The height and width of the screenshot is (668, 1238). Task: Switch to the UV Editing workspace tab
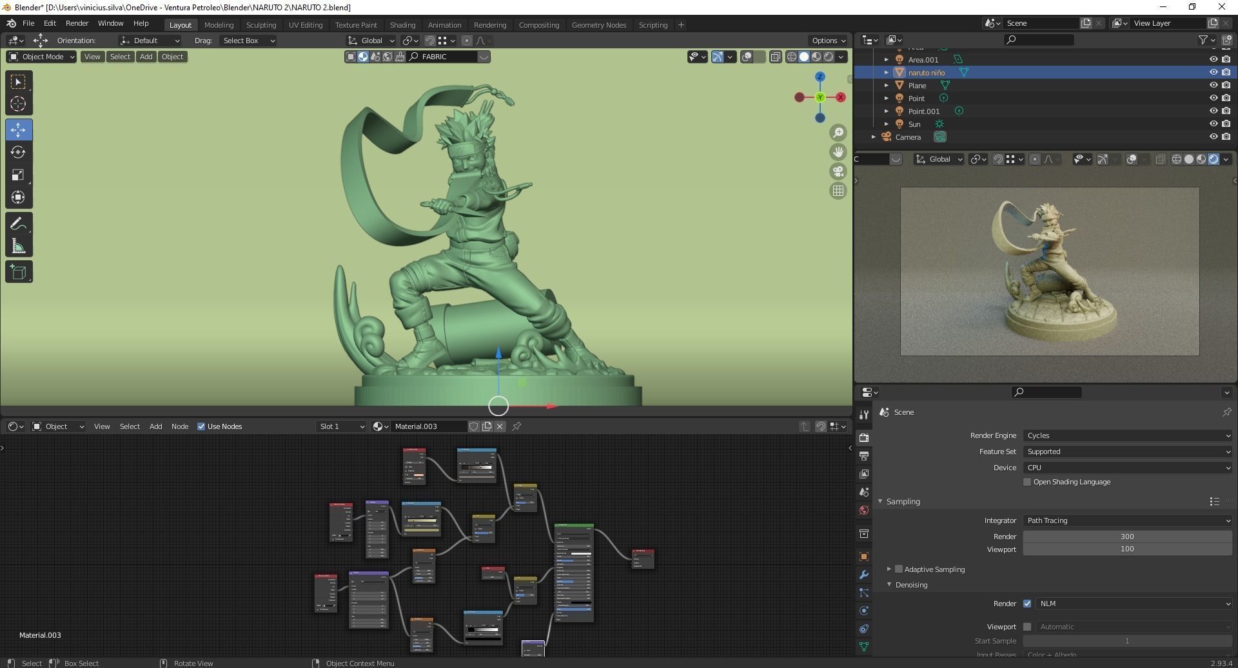(306, 25)
